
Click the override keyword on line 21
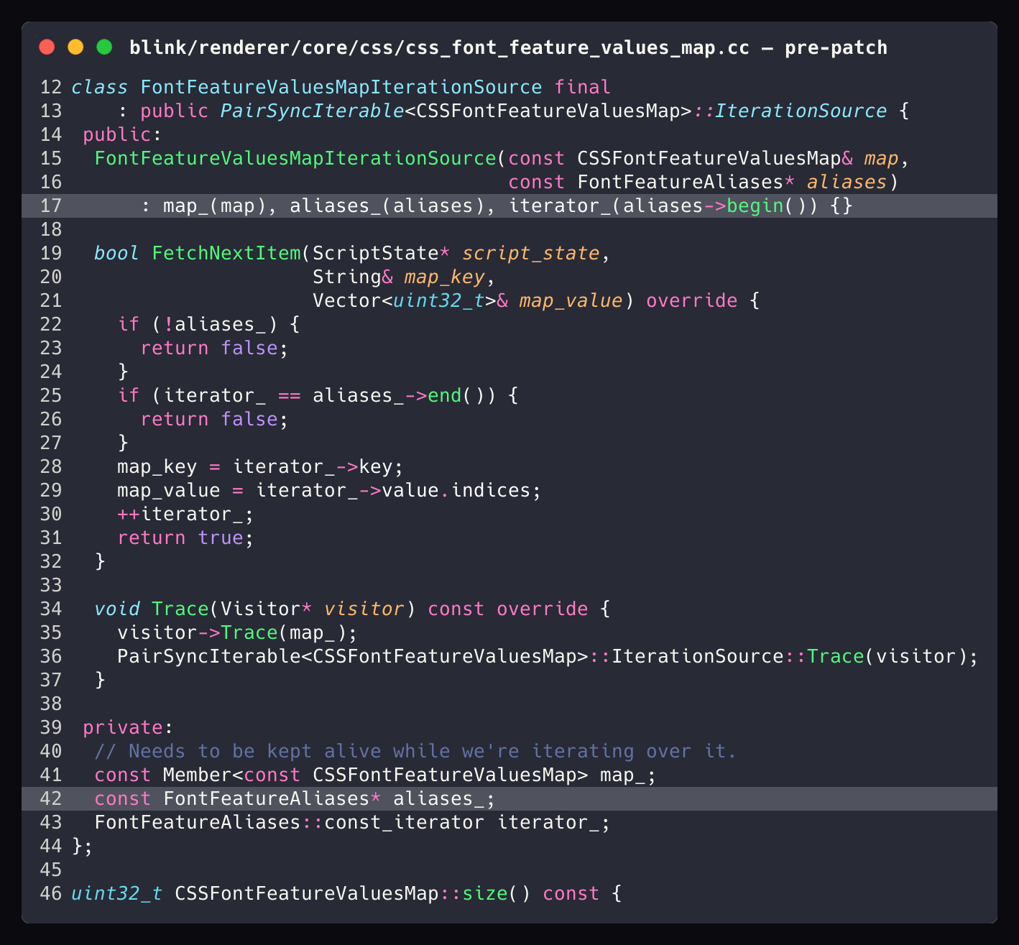691,300
